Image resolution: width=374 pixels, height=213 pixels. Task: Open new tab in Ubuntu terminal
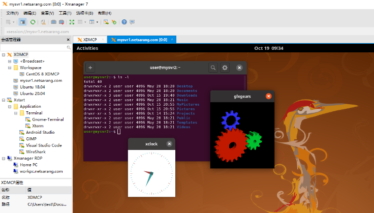click(x=90, y=68)
